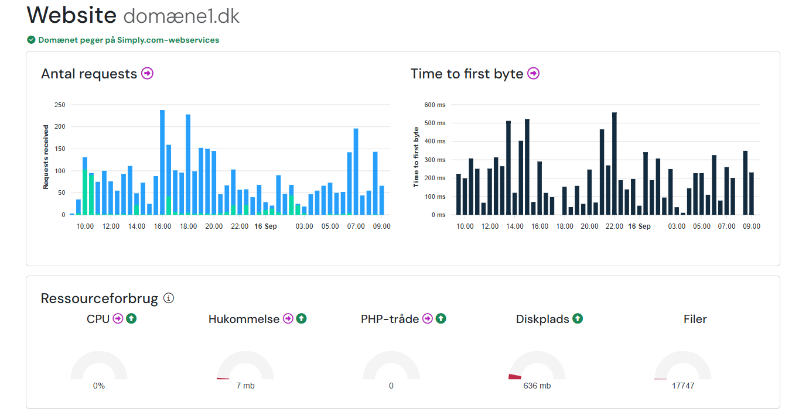Click green upgrade arrow beside Hukommelse
Image resolution: width=792 pixels, height=416 pixels.
301,319
